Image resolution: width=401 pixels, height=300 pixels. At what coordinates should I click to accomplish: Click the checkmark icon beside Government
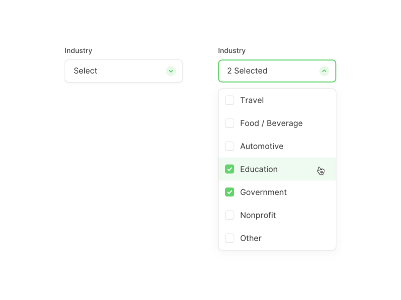click(230, 192)
